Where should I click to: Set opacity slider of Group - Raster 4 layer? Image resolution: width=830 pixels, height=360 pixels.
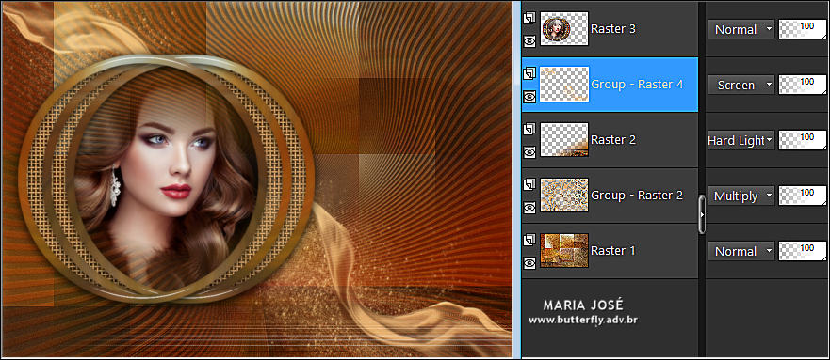pos(803,85)
